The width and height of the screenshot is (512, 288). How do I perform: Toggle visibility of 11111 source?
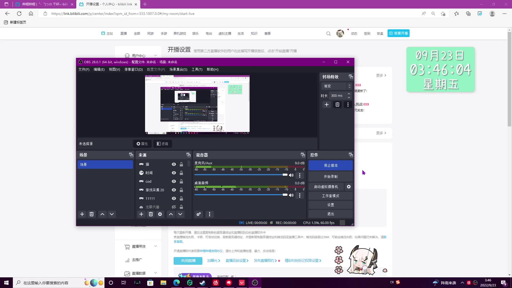174,198
